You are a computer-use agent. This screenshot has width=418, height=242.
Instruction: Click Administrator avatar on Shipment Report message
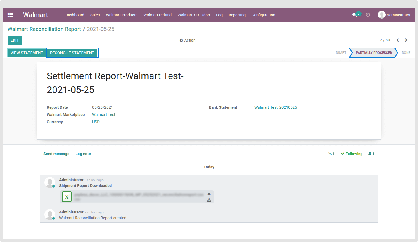pyautogui.click(x=50, y=182)
